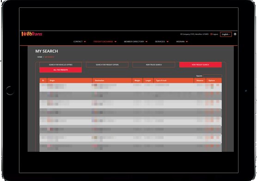Open the WEBVAN menu
The width and height of the screenshot is (257, 181).
pyautogui.click(x=182, y=42)
